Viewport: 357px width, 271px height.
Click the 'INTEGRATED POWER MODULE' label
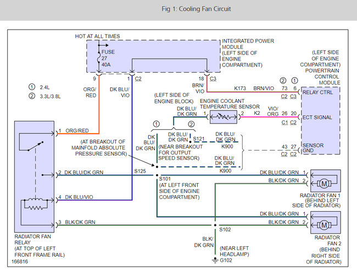pos(248,44)
